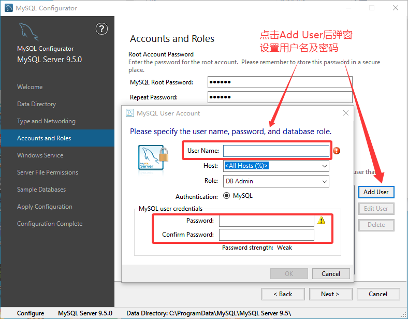Click the Next > button

pos(330,294)
